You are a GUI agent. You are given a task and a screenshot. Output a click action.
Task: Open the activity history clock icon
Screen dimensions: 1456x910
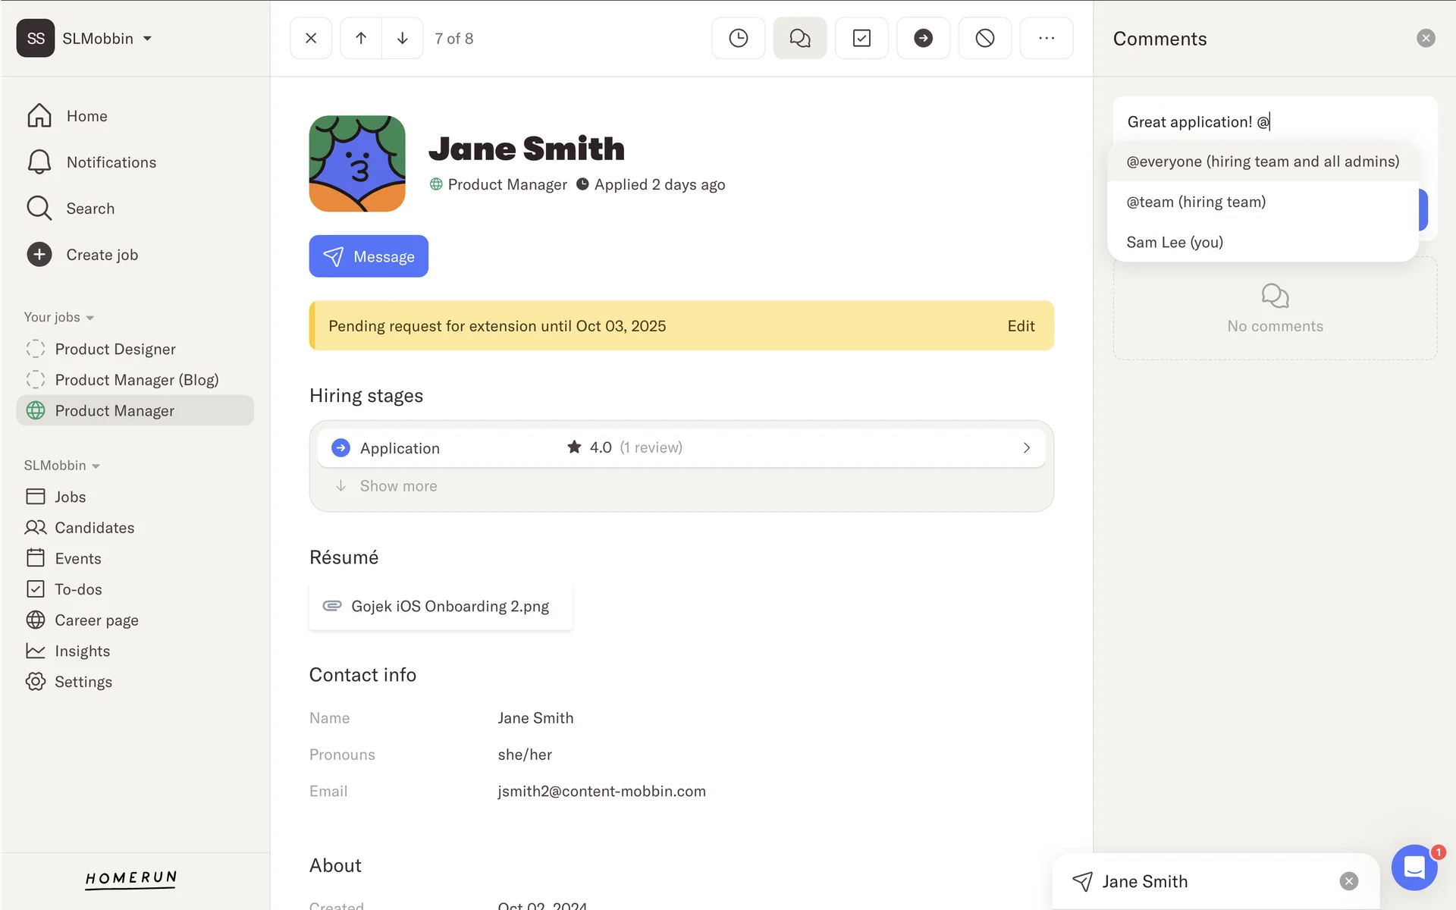coord(738,38)
